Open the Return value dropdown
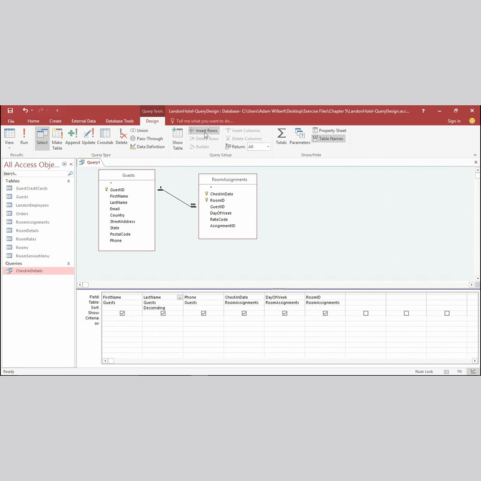This screenshot has height=481, width=481. (x=268, y=147)
